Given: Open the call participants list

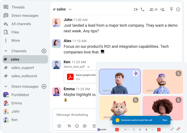Looking at the screenshot, I should pos(171,130).
